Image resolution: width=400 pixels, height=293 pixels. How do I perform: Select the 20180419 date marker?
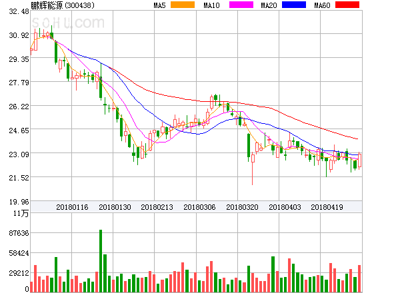pos(327,208)
